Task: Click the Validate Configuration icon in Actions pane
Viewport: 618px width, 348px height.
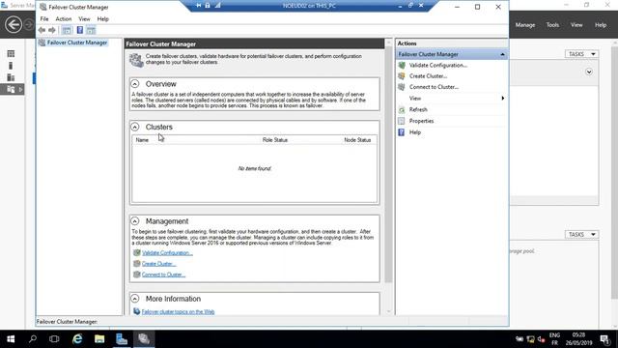Action: tap(402, 65)
